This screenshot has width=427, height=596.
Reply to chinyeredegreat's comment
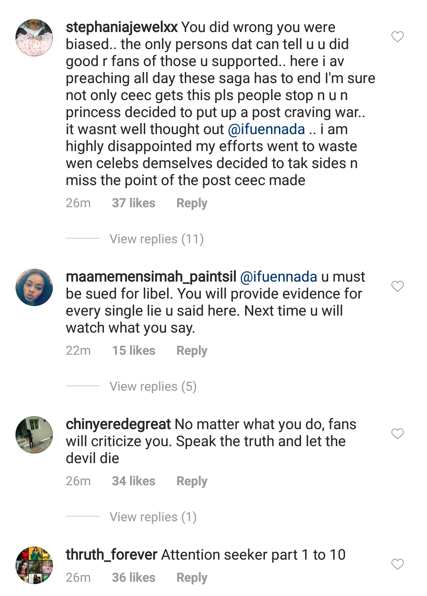coord(192,481)
